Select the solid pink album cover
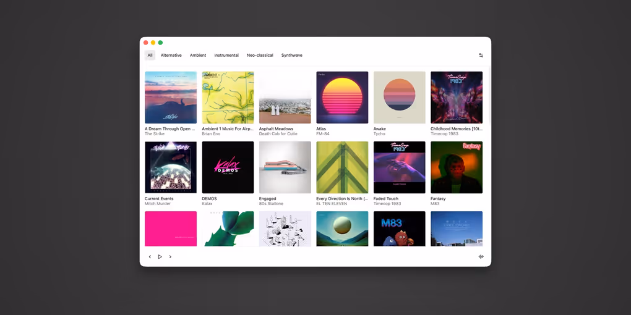 pyautogui.click(x=171, y=229)
